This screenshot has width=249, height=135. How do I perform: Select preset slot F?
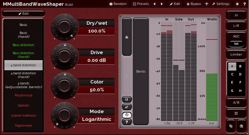(x=240, y=83)
